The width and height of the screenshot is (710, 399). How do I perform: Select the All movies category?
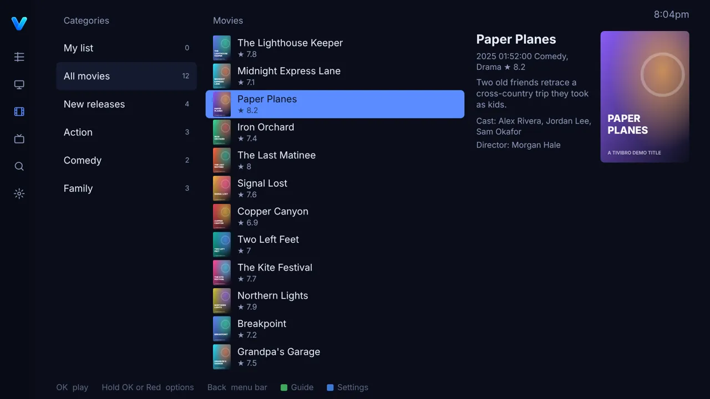pyautogui.click(x=126, y=76)
